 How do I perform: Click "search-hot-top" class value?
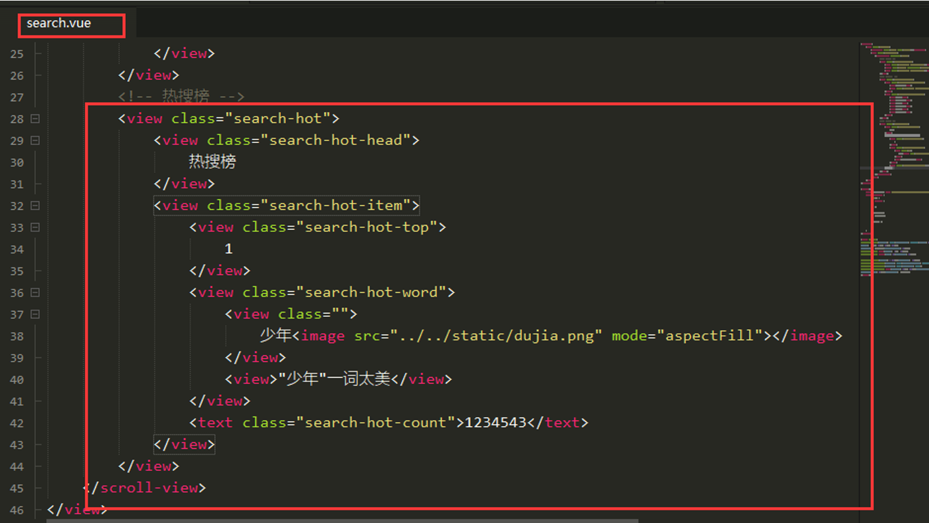[x=366, y=227]
